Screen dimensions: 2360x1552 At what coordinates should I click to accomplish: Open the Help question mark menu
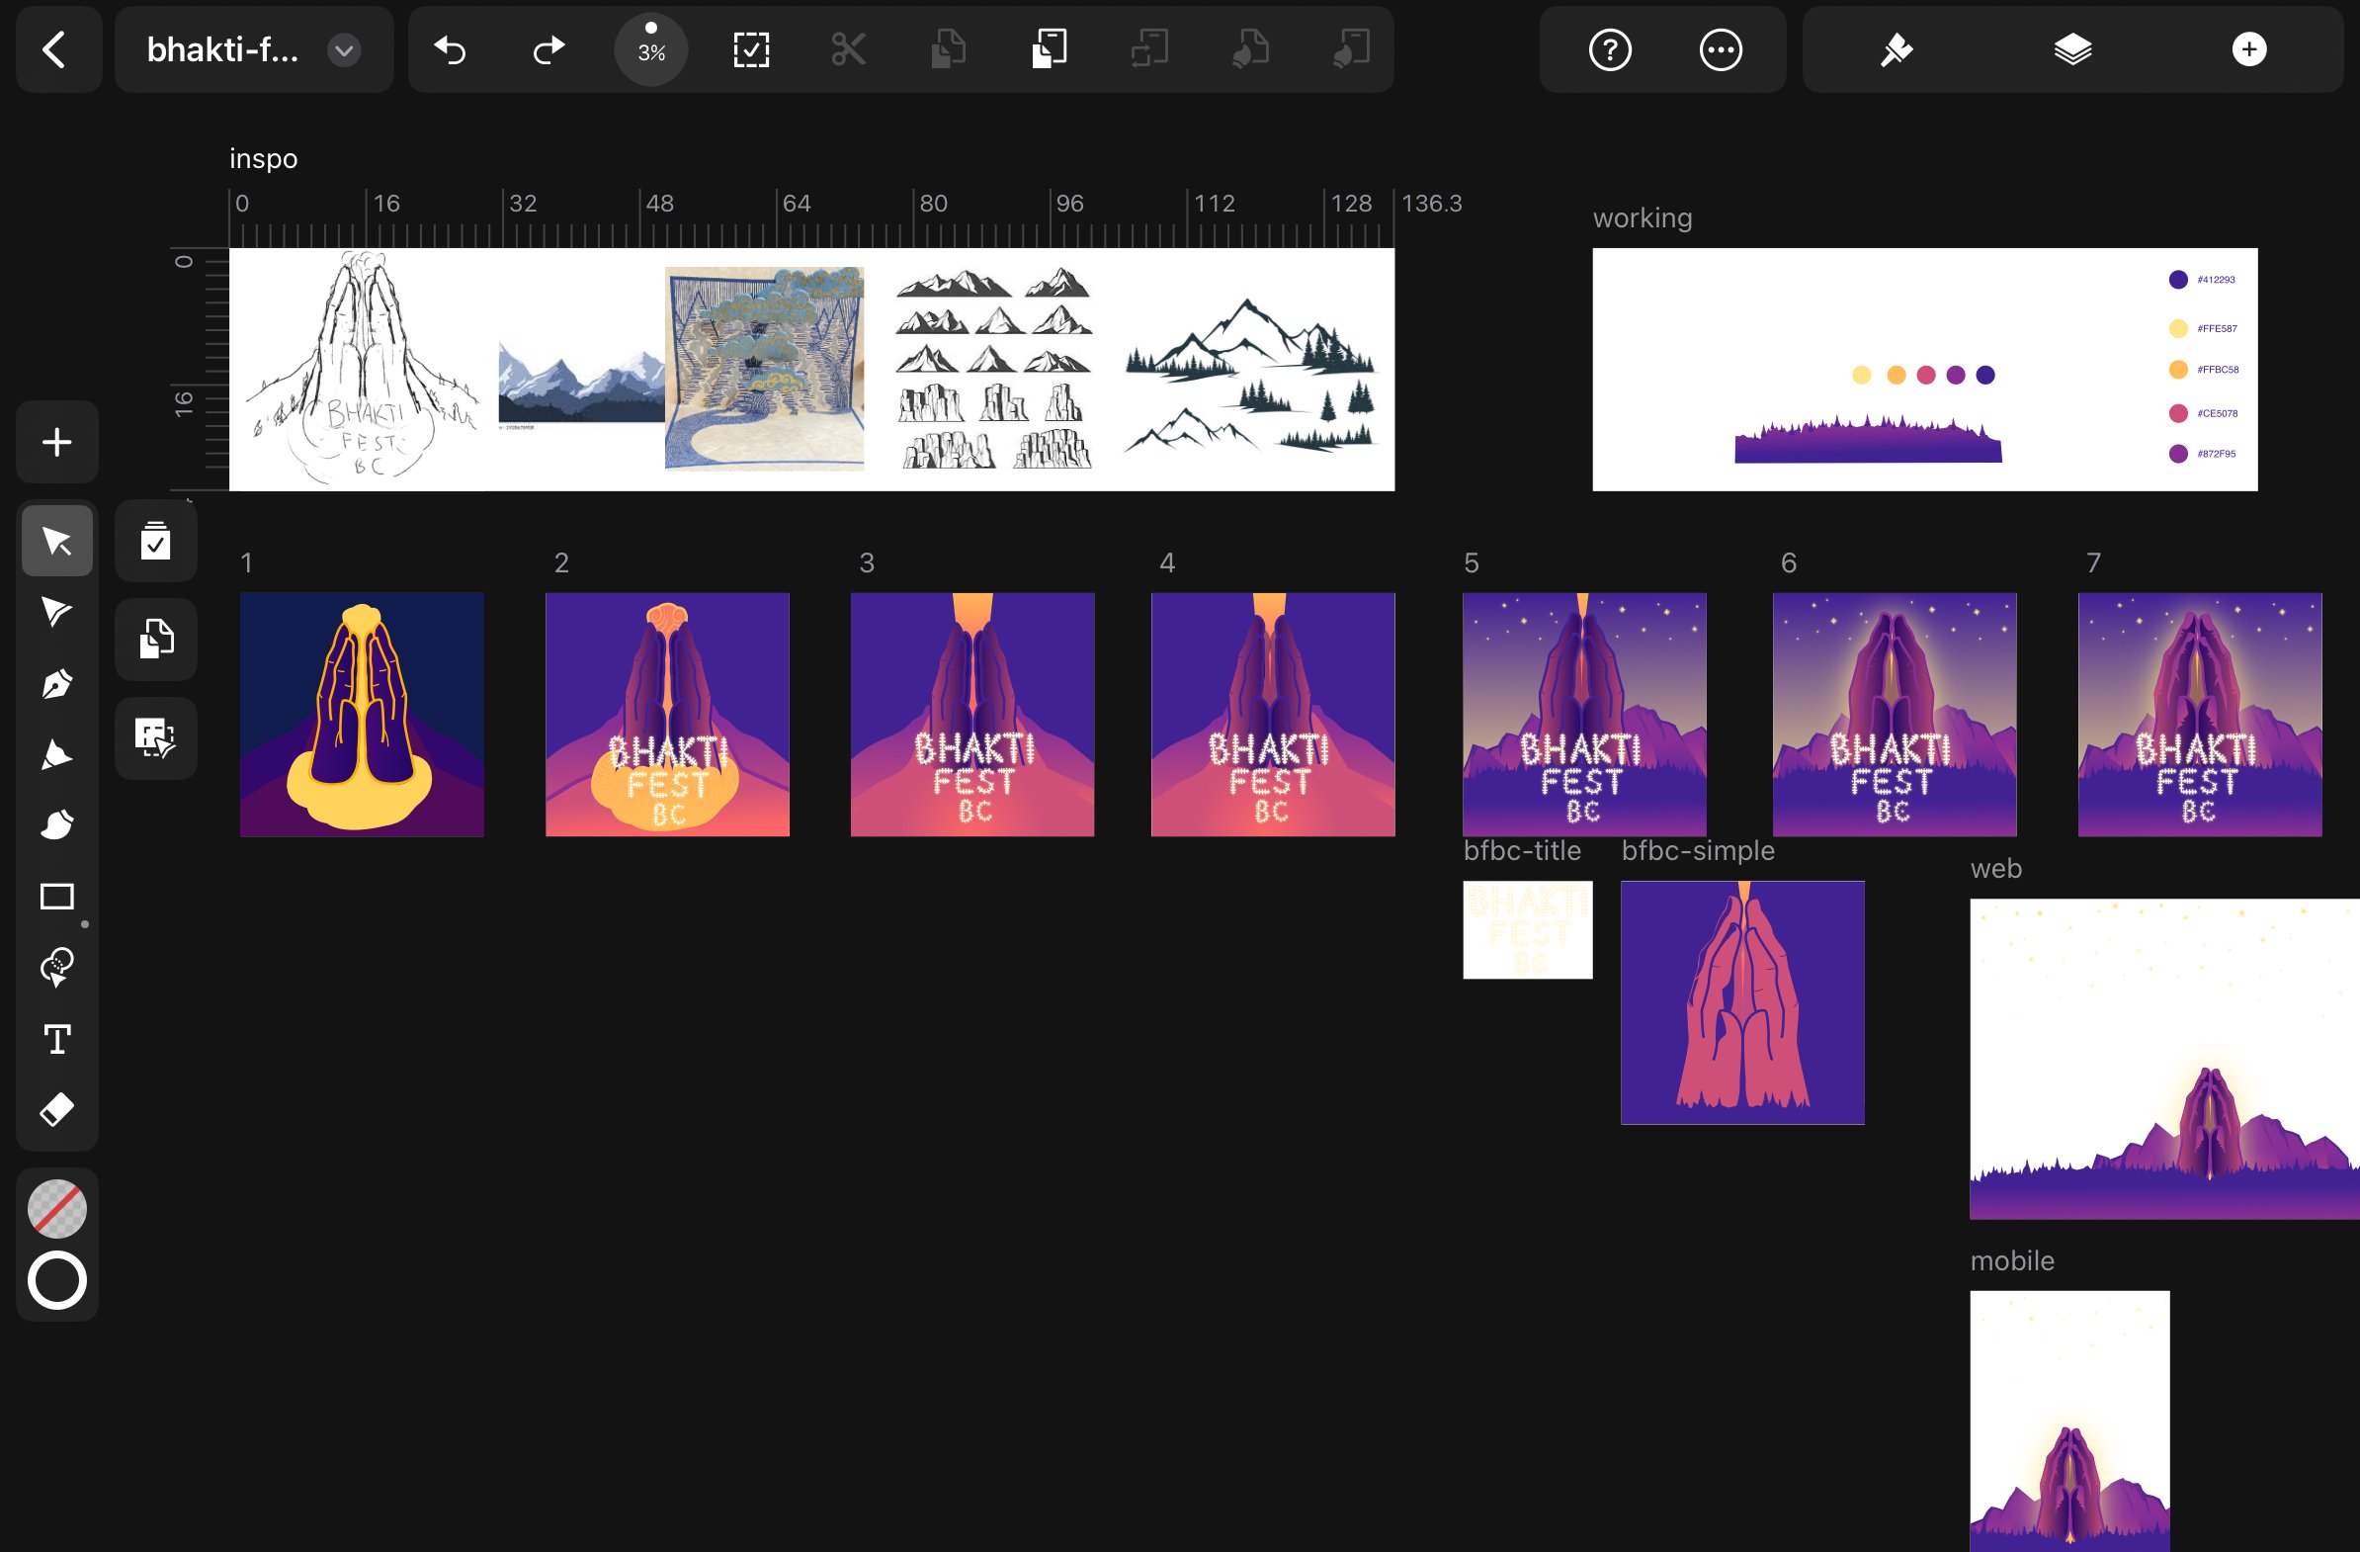point(1609,49)
